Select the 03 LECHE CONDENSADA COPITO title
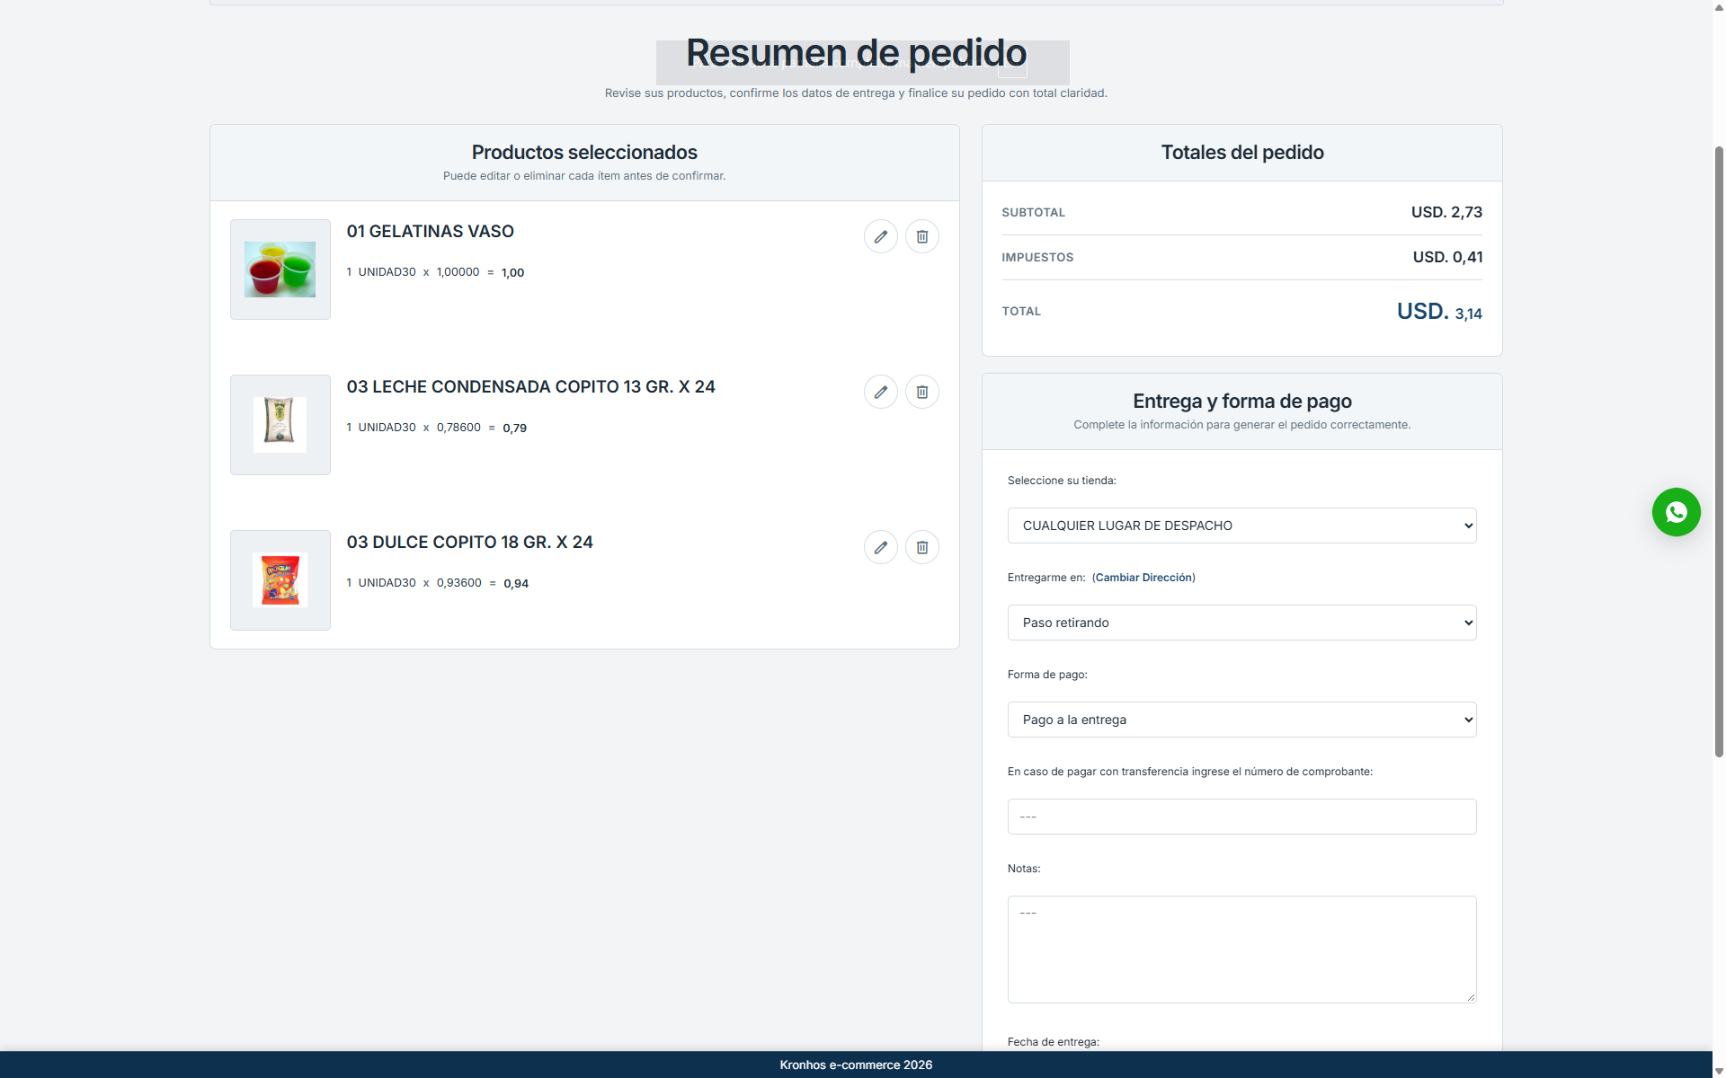1726x1078 pixels. point(530,387)
